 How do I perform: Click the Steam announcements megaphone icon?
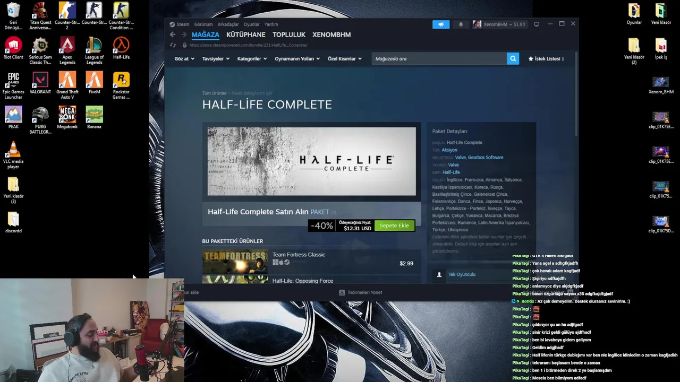440,24
